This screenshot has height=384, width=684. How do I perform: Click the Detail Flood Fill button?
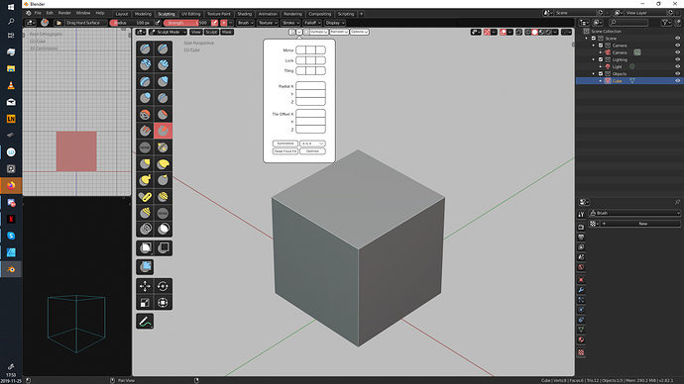[x=285, y=151]
